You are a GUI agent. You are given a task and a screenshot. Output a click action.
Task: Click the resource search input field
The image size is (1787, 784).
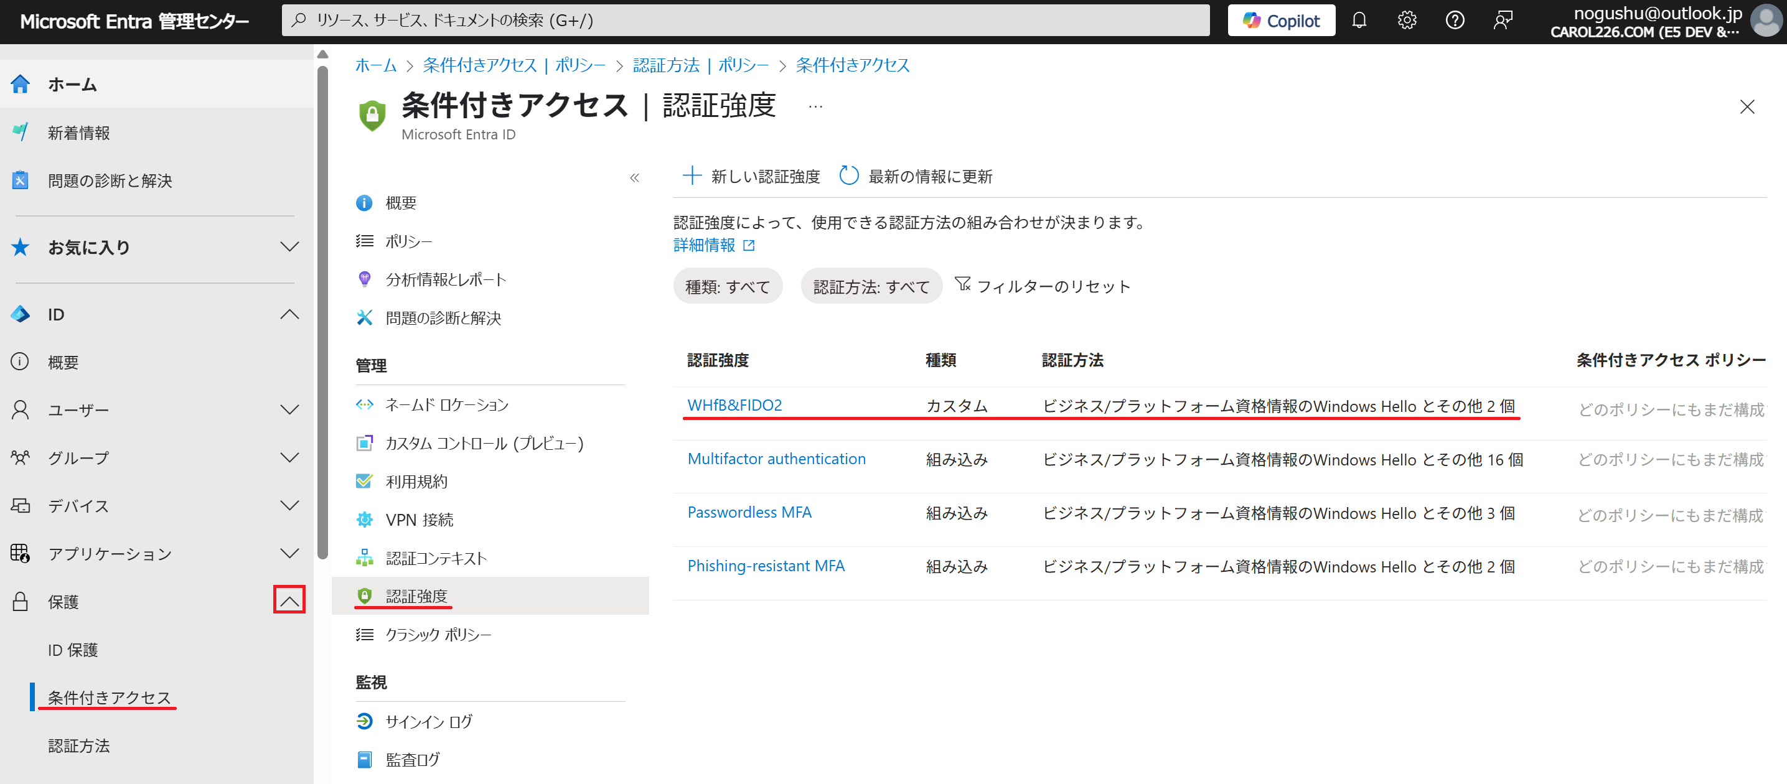click(x=745, y=20)
